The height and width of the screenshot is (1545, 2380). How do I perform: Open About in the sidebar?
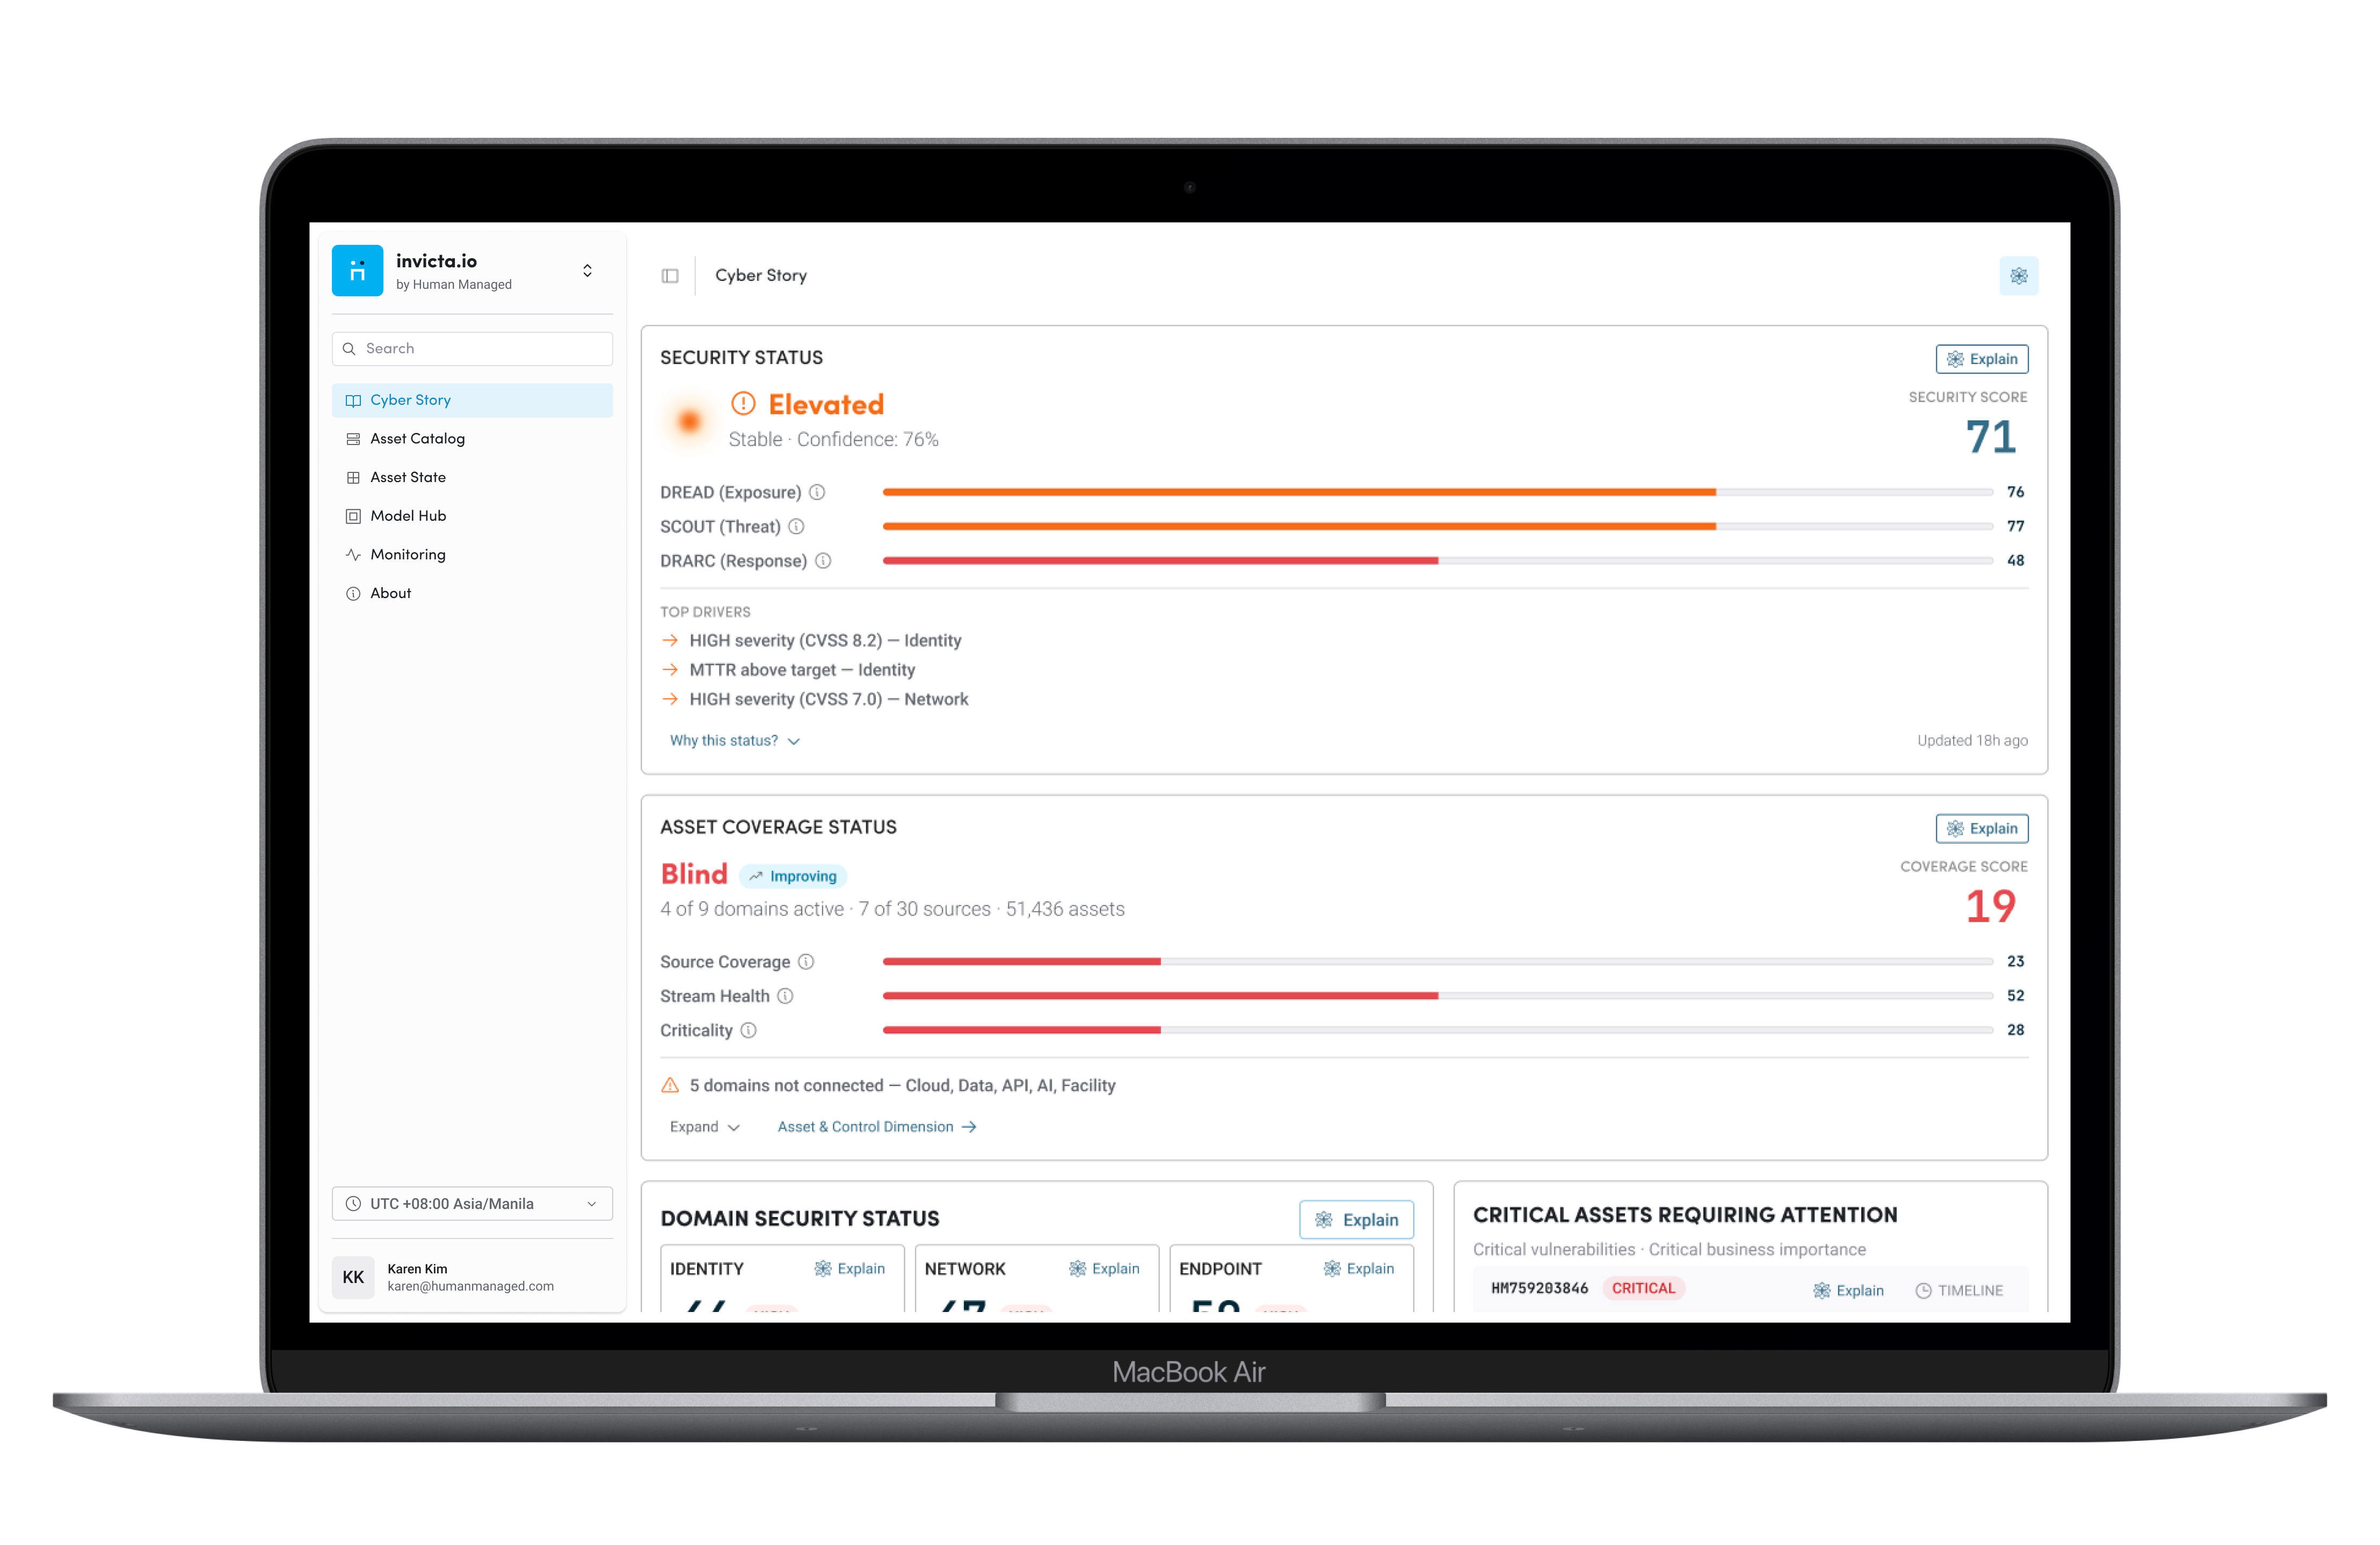tap(472, 594)
